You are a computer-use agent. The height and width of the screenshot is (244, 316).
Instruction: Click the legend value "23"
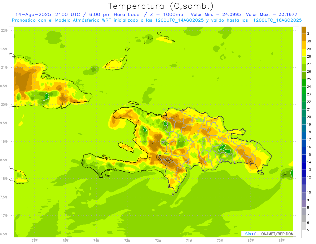coord(309,94)
